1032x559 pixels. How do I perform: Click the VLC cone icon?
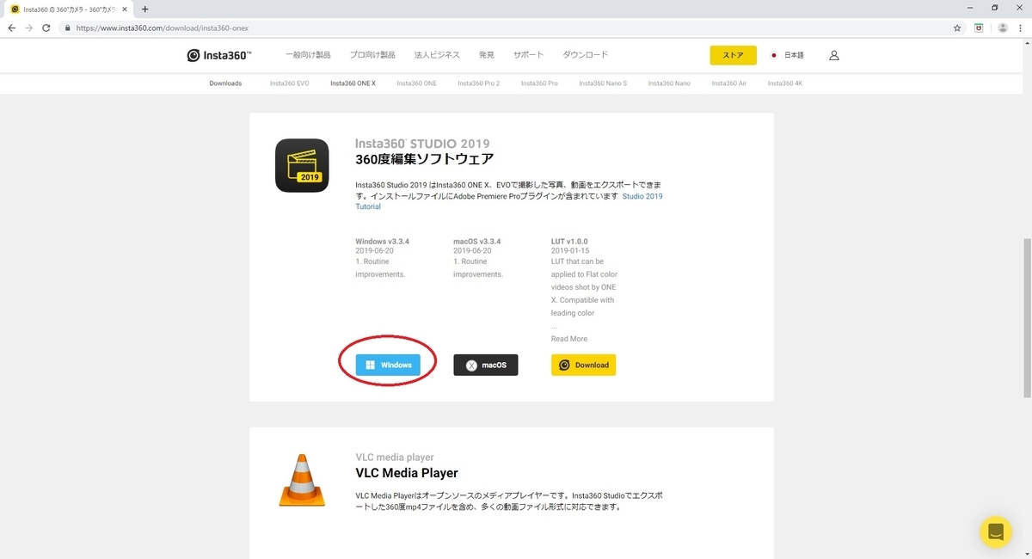(x=302, y=480)
